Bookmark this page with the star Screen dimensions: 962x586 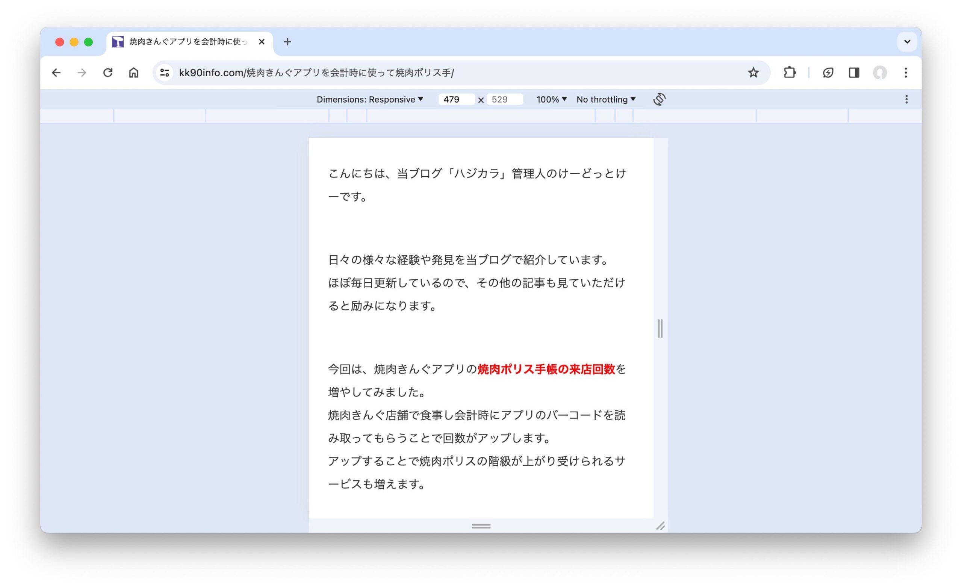click(x=753, y=73)
